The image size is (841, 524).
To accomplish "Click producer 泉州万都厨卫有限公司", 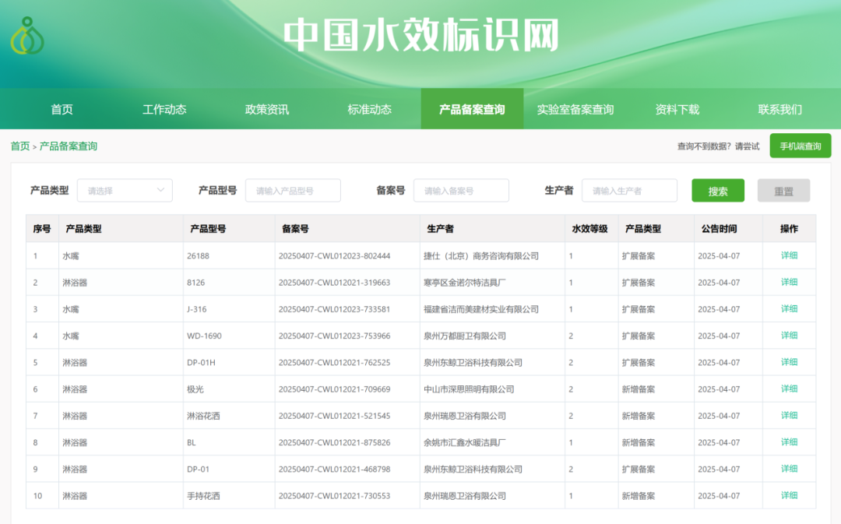I will [x=464, y=336].
